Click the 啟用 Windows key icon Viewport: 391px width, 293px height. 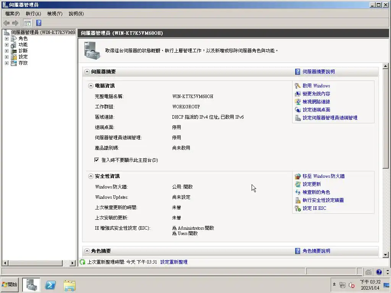click(297, 86)
